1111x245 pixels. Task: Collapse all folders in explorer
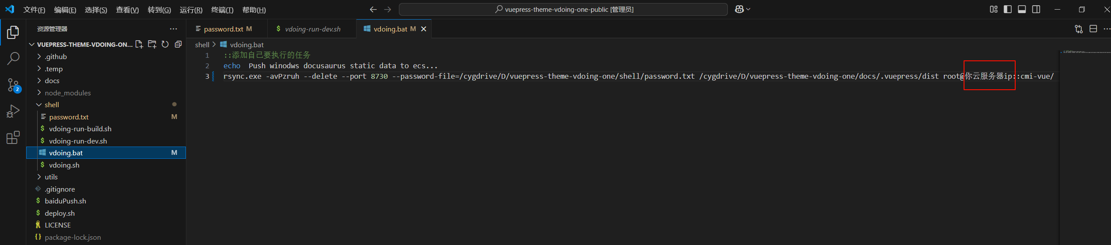click(x=178, y=44)
